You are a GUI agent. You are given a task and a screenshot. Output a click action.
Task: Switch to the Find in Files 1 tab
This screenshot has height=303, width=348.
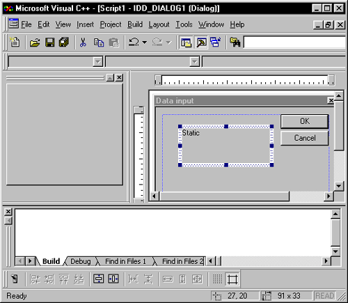pos(125,261)
